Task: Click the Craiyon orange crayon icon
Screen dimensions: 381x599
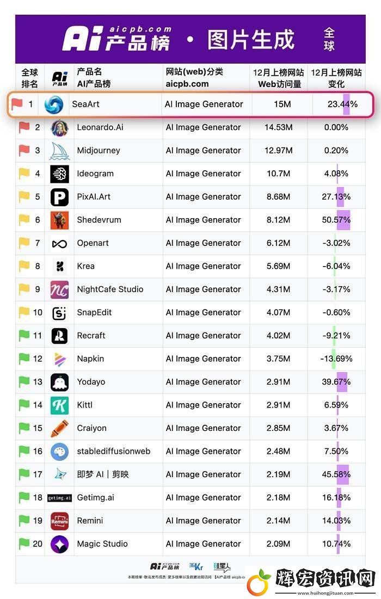Action: (x=60, y=428)
